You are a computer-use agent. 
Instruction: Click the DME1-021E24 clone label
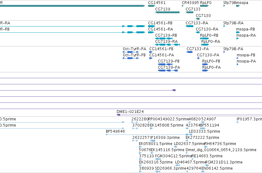130,112
